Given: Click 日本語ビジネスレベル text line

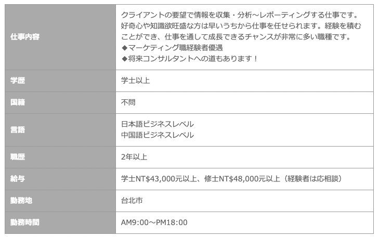Looking at the screenshot, I should click(158, 124).
